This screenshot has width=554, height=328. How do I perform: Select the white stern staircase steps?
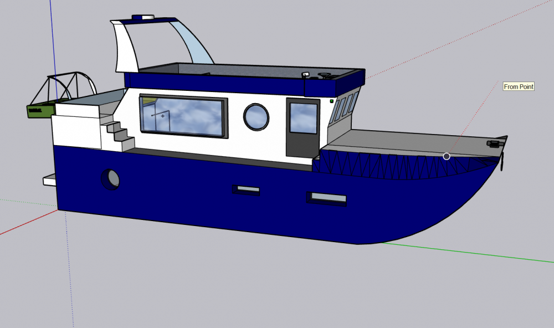(x=117, y=137)
